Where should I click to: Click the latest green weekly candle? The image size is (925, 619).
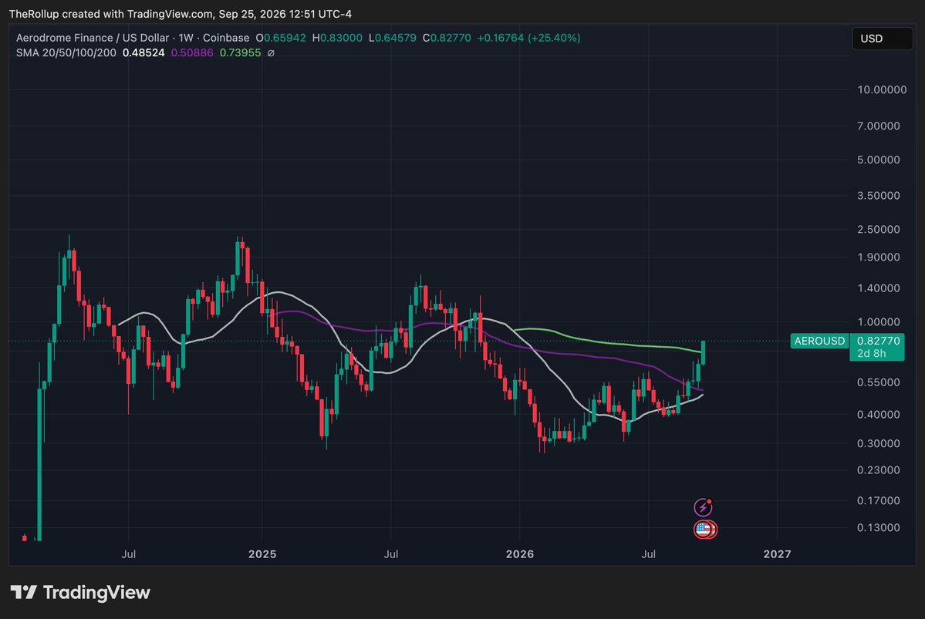(x=703, y=352)
